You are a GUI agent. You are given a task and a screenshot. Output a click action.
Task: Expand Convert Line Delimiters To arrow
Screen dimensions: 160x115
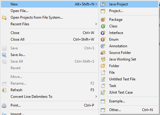pyautogui.click(x=96, y=97)
